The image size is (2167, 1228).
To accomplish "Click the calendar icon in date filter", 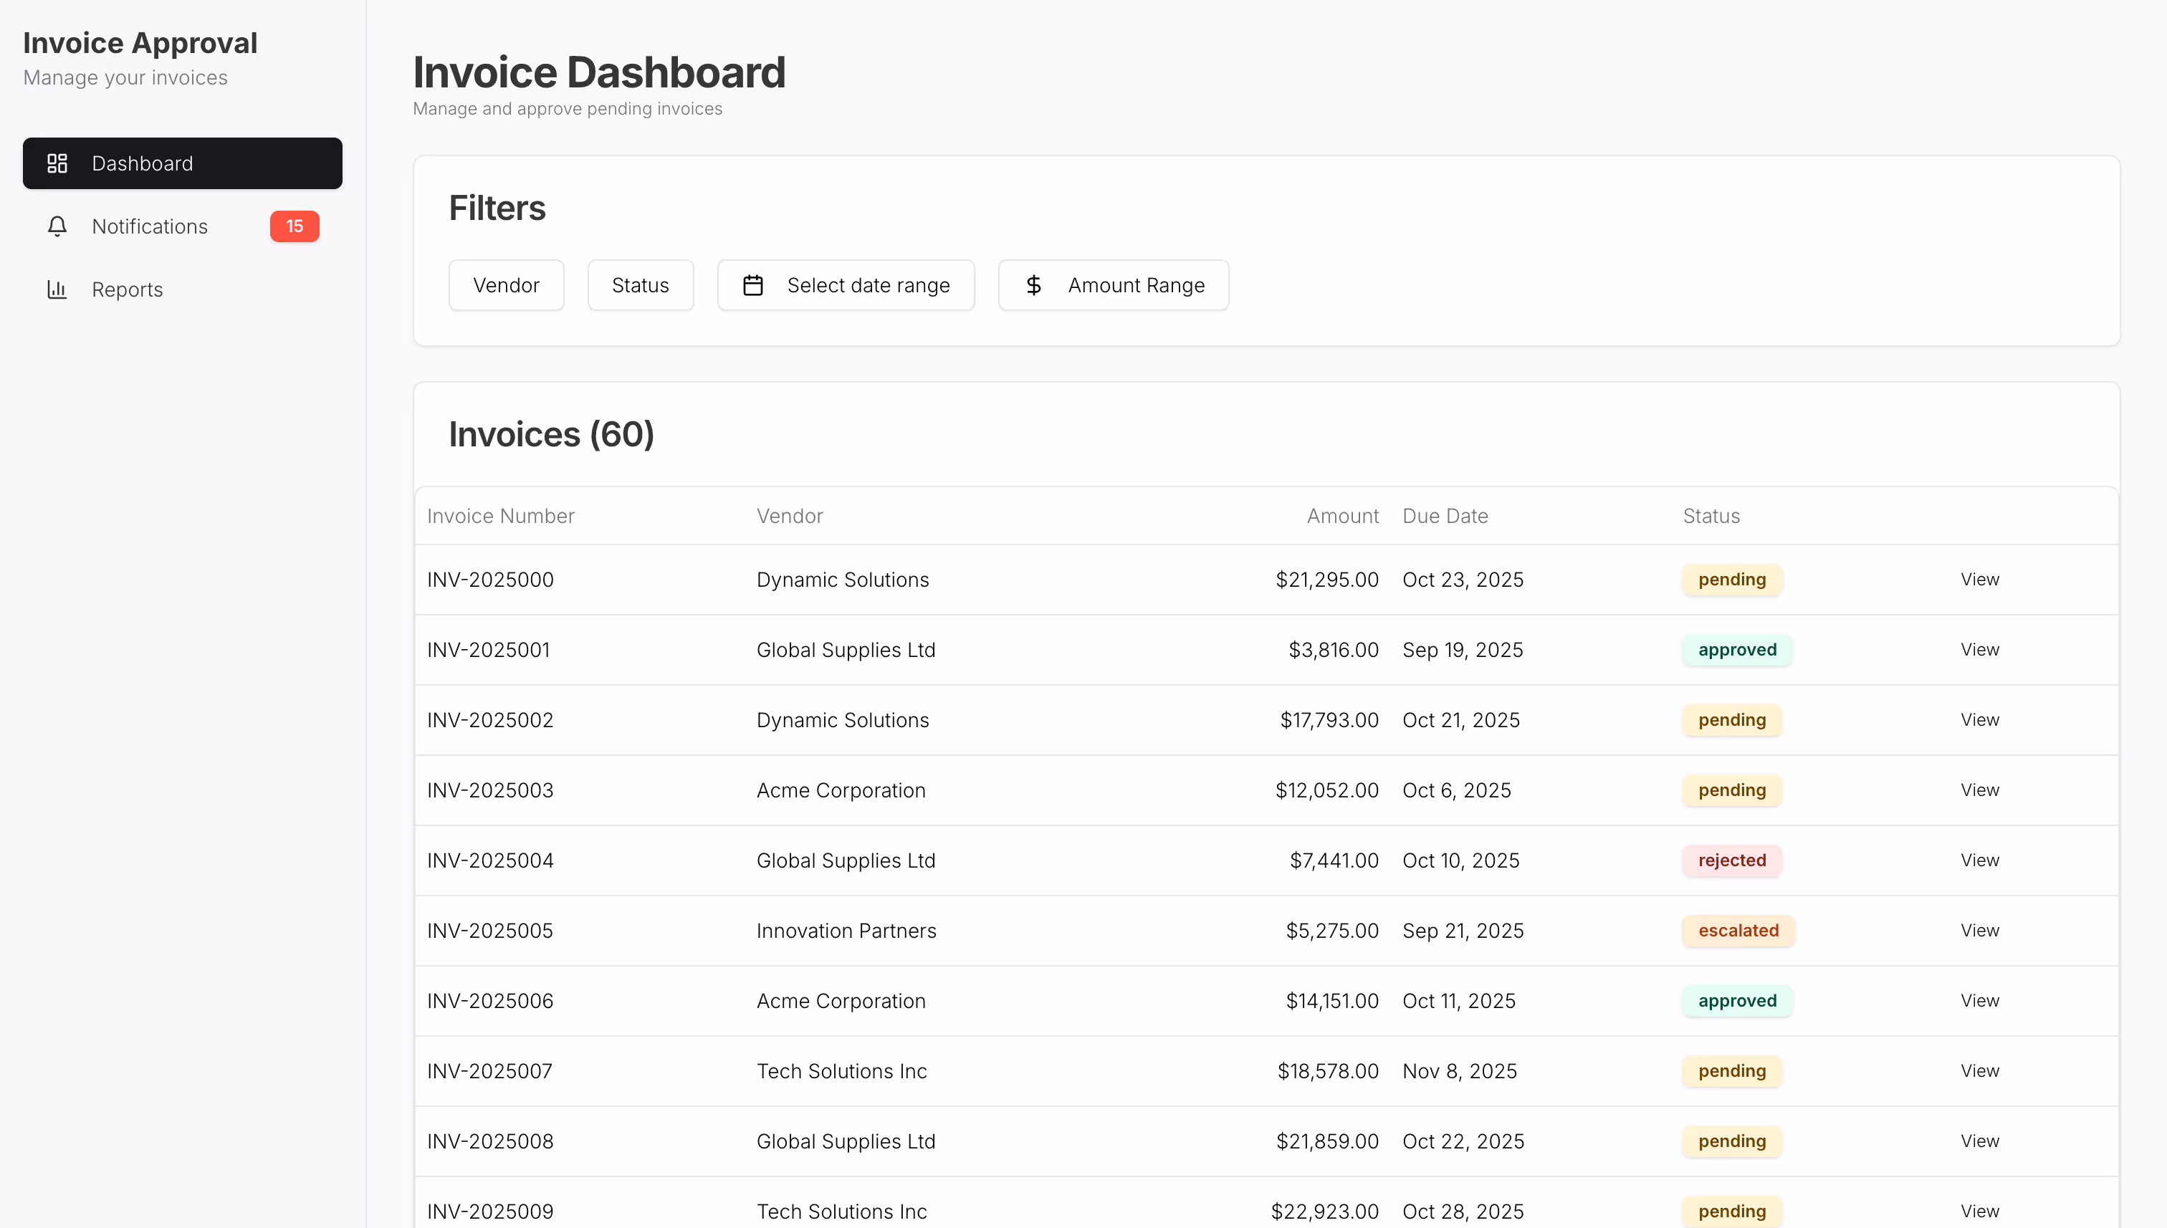I will (x=752, y=286).
